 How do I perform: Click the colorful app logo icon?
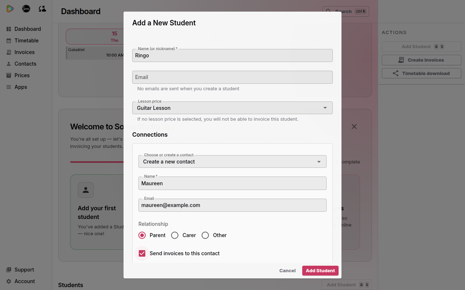pos(10,9)
